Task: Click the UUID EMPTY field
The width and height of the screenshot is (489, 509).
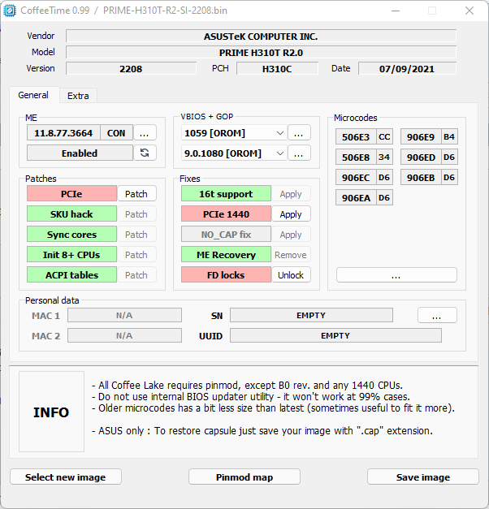Action: pyautogui.click(x=335, y=335)
